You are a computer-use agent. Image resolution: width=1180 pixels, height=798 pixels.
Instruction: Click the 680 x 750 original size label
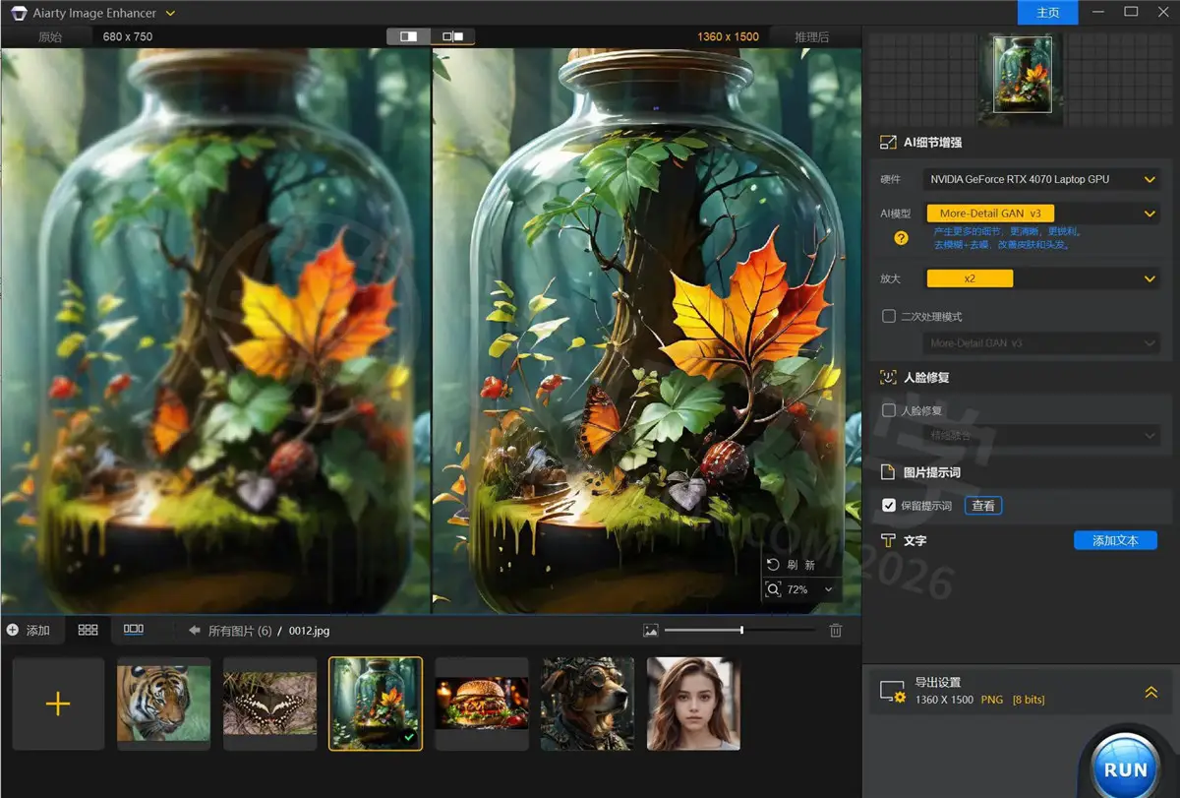click(128, 36)
